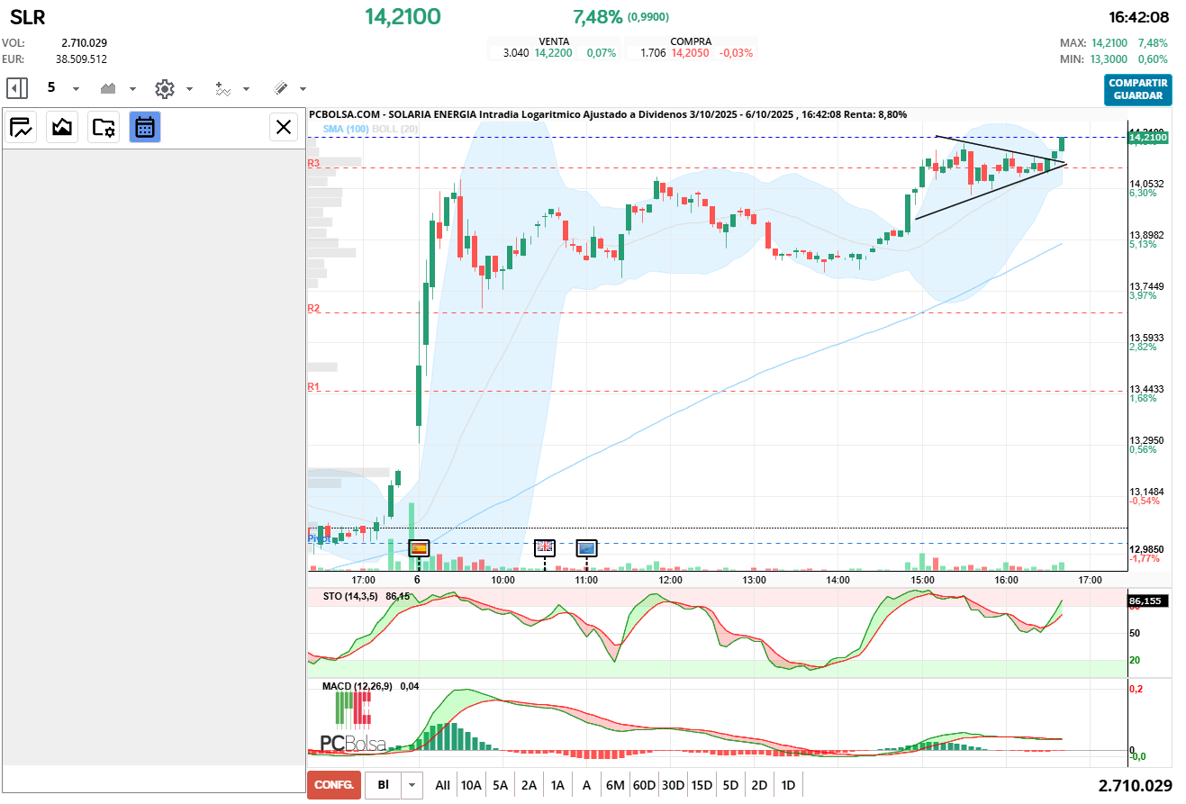
Task: Select the drawing pencil tool
Action: pyautogui.click(x=280, y=88)
